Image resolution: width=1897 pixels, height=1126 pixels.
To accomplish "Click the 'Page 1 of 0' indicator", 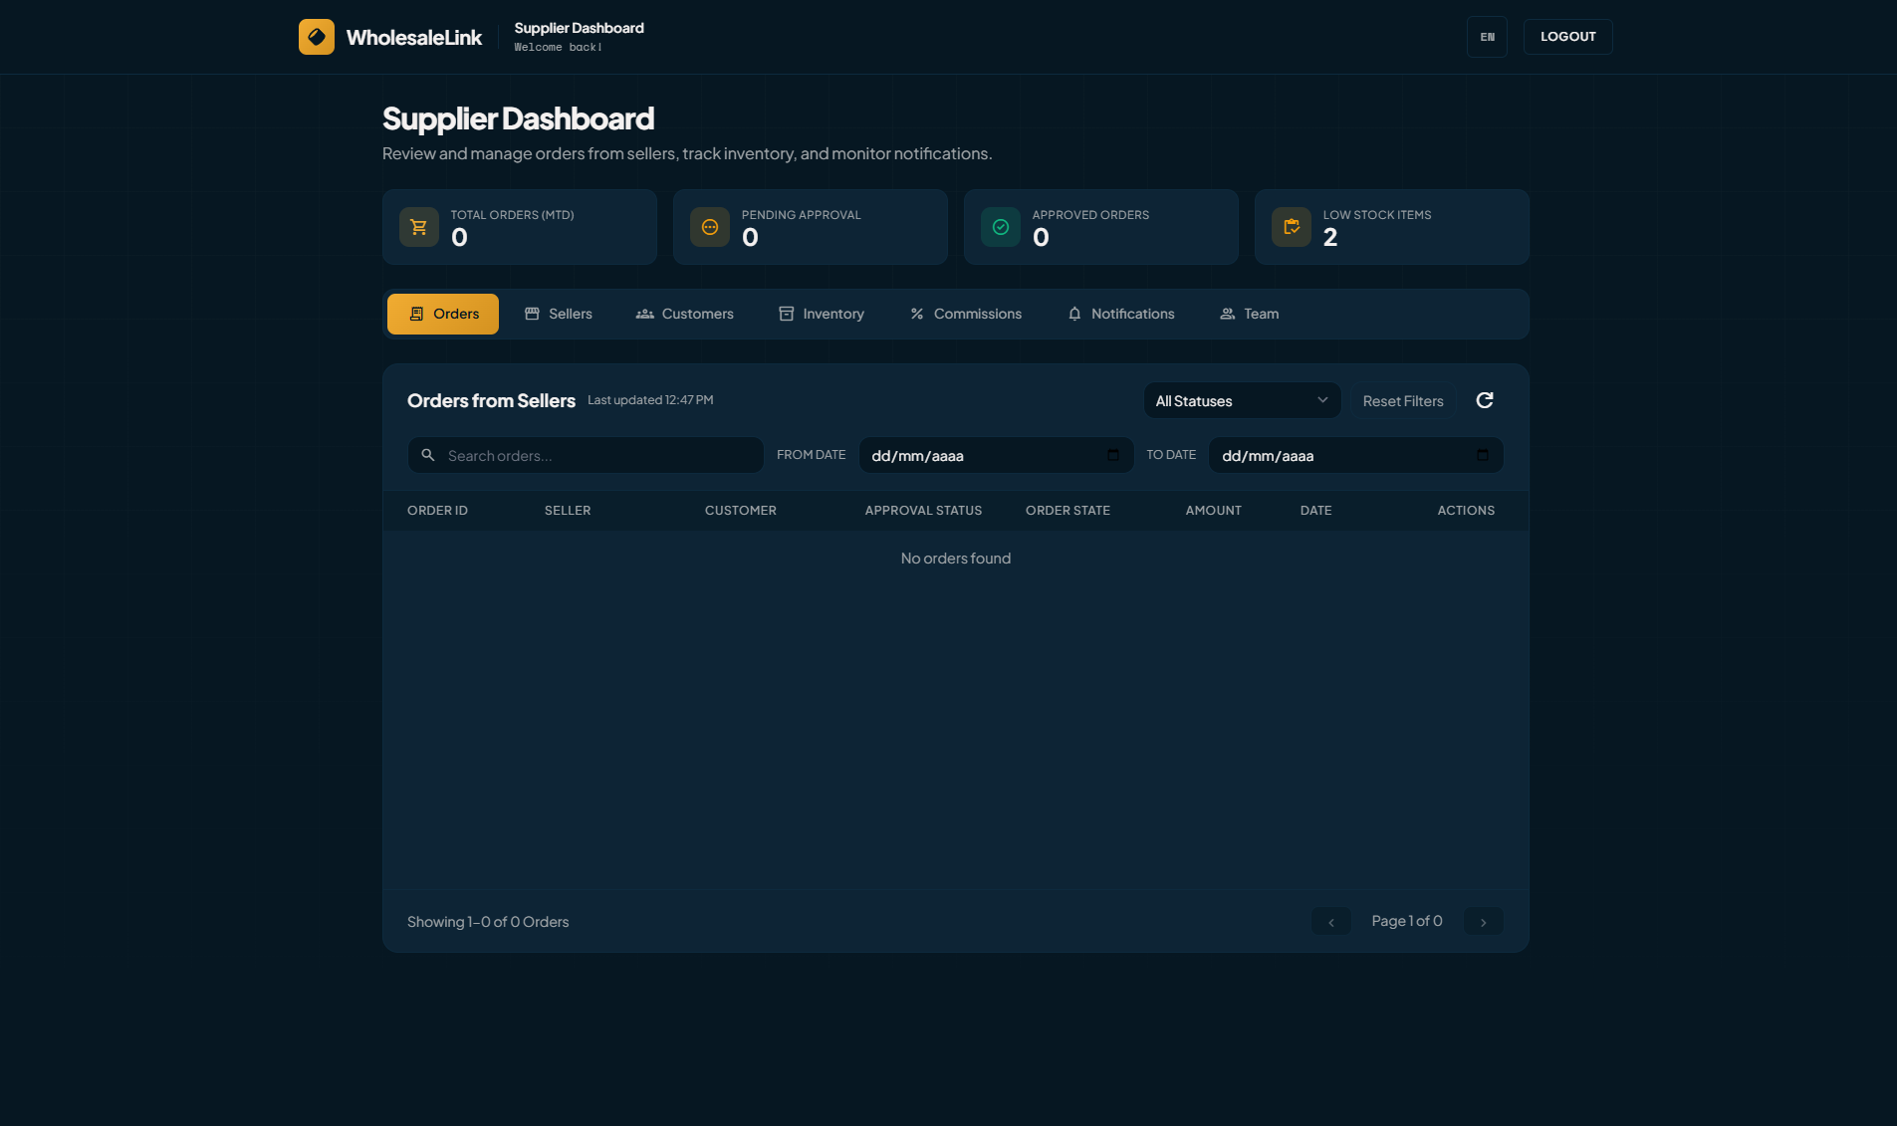I will point(1407,921).
